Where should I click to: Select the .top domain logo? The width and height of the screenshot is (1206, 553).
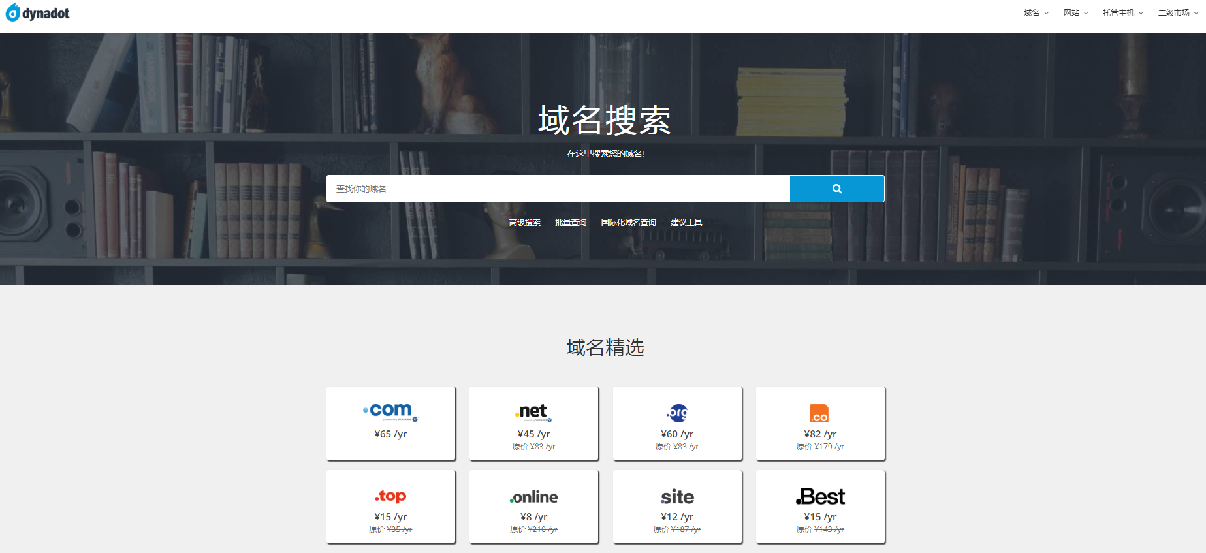point(390,496)
